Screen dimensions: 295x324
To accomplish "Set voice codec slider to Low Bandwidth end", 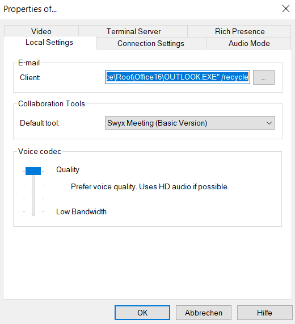I will pyautogui.click(x=33, y=211).
